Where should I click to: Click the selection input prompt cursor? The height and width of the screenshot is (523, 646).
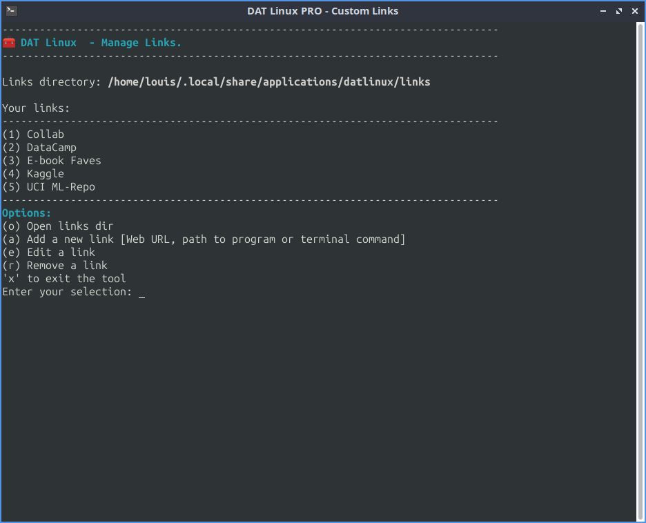[x=141, y=293]
